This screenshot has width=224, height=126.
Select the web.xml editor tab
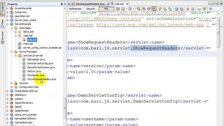(119, 4)
